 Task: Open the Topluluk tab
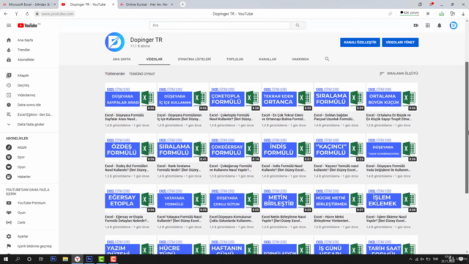(x=234, y=59)
